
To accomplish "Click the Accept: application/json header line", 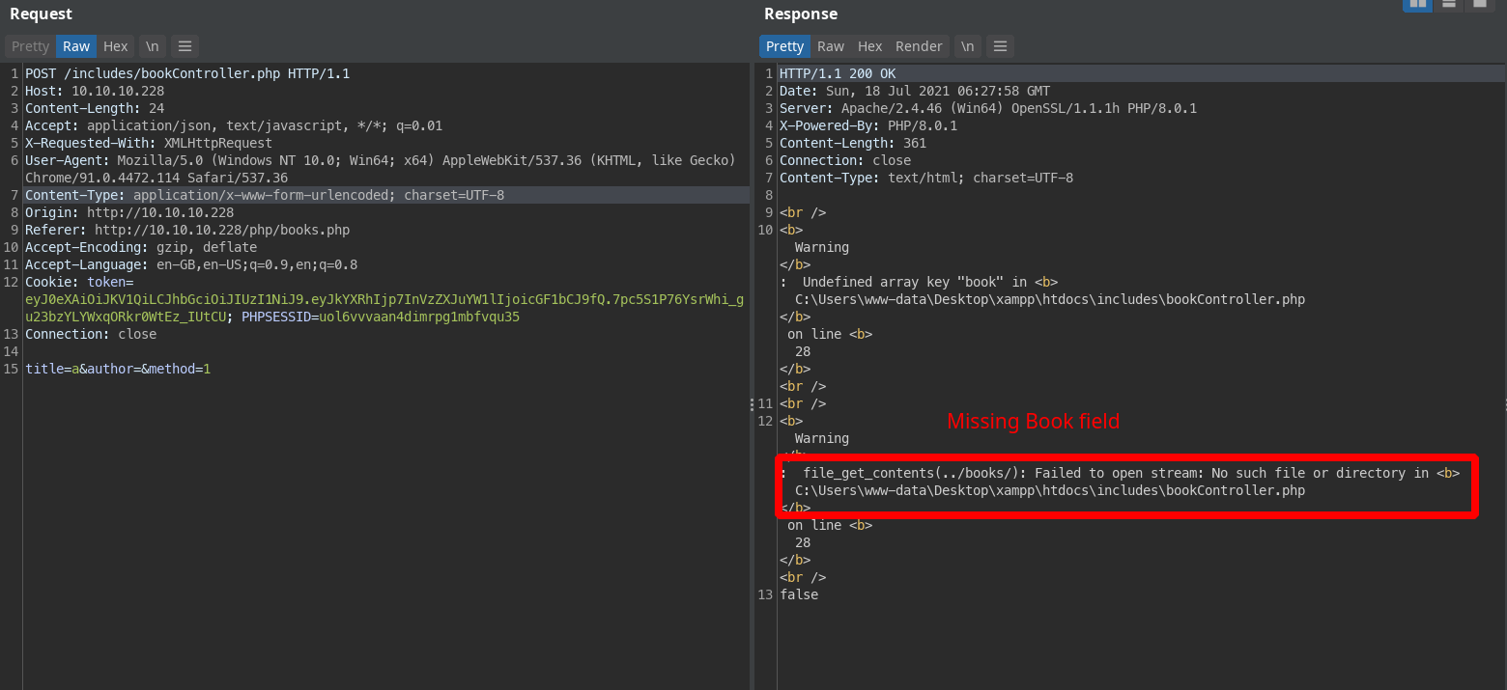I will pyautogui.click(x=234, y=125).
